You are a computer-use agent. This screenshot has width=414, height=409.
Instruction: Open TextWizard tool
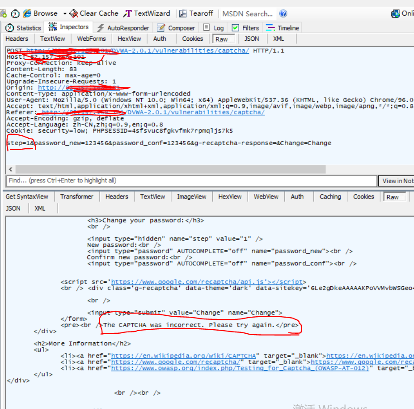click(147, 13)
